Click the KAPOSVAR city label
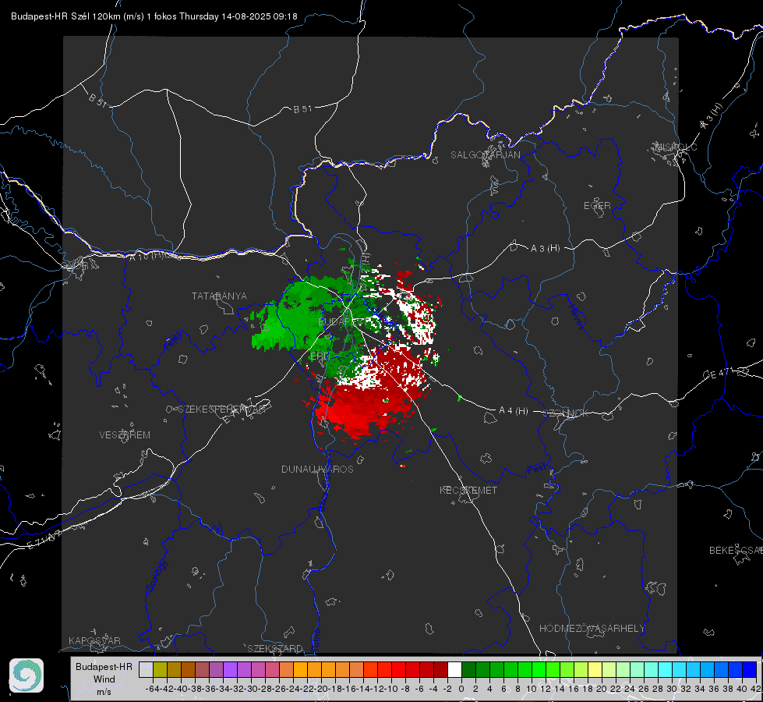The height and width of the screenshot is (702, 763). [x=94, y=640]
